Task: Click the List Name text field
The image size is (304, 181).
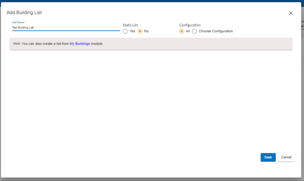Action: coord(65,28)
